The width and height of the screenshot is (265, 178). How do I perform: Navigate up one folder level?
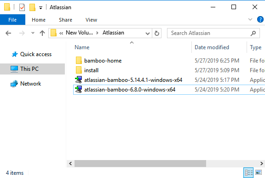tap(42, 33)
